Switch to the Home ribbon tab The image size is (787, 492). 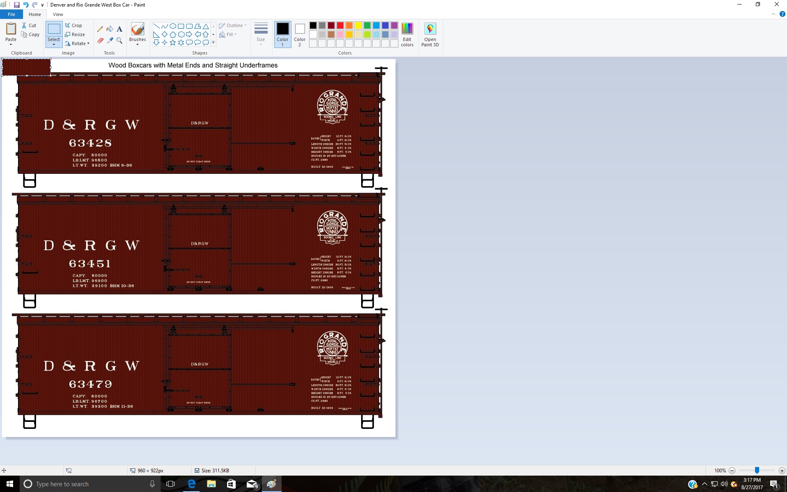(x=35, y=14)
